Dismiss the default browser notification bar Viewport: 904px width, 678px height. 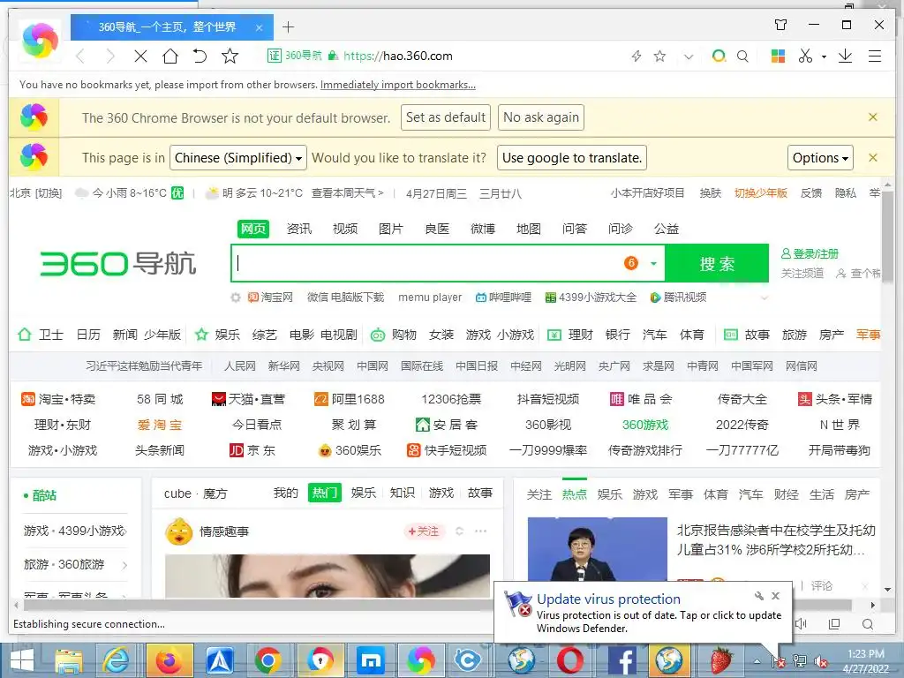pyautogui.click(x=873, y=117)
